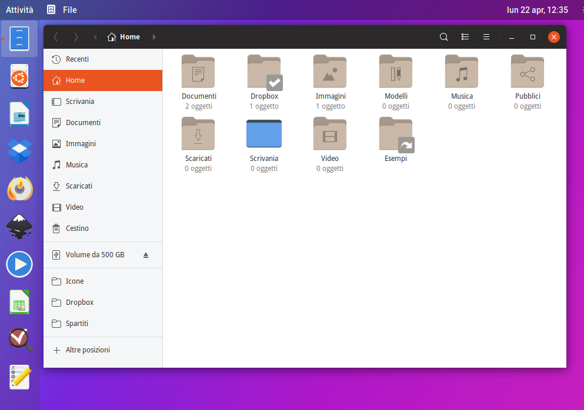584x410 pixels.
Task: Open Video in the sidebar
Action: pyautogui.click(x=103, y=207)
